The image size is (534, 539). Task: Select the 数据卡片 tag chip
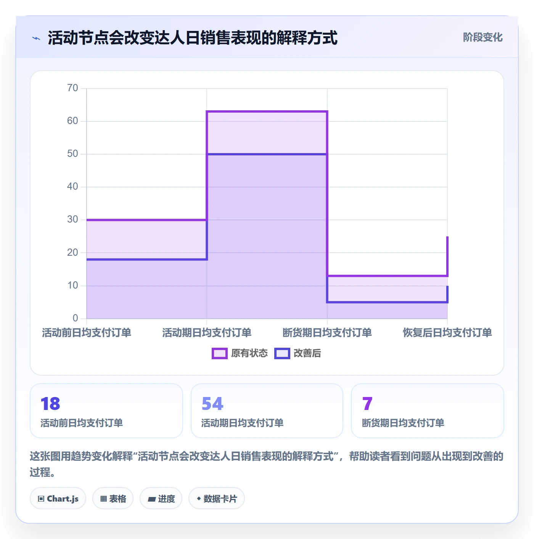(217, 499)
